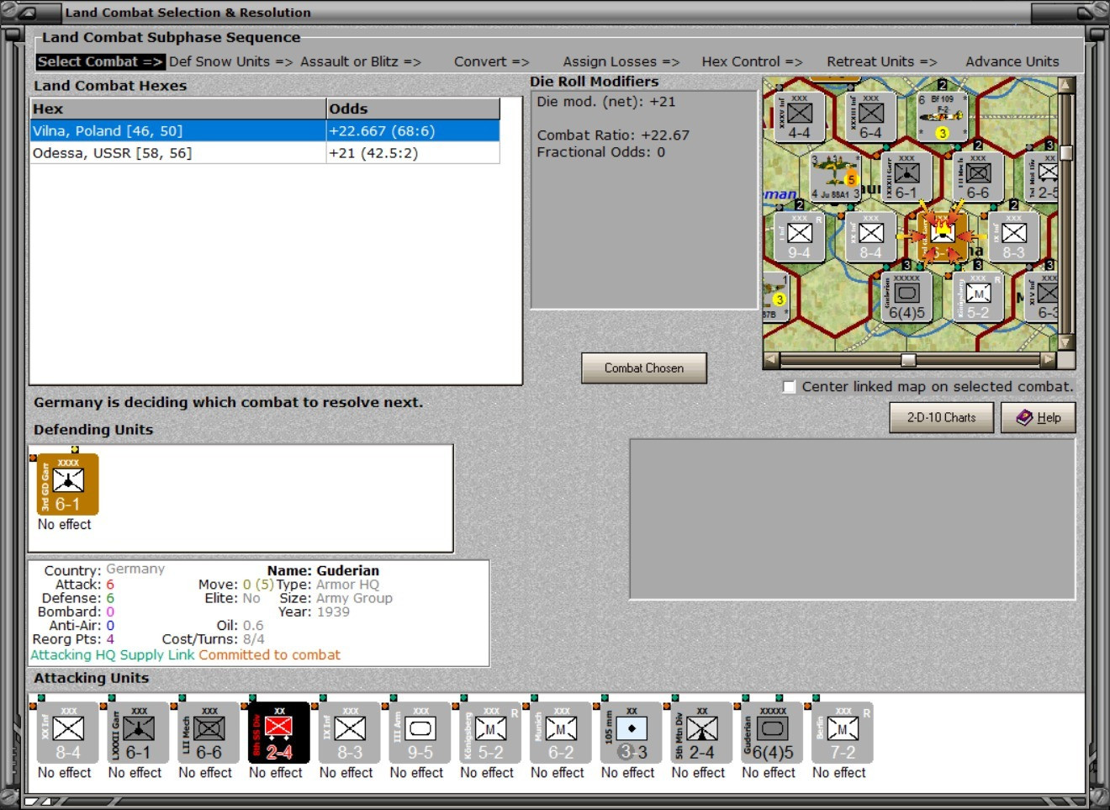Viewport: 1110px width, 810px height.
Task: Click the Select Combat subphase step
Action: (100, 61)
